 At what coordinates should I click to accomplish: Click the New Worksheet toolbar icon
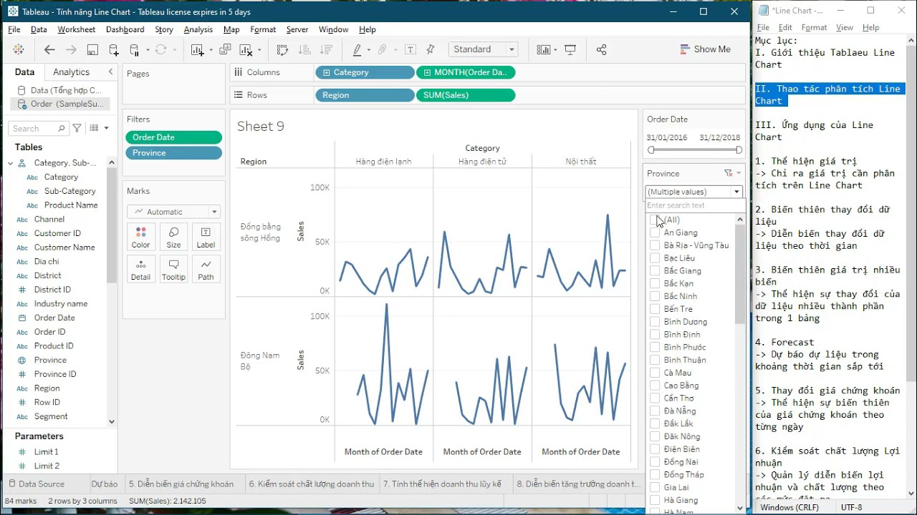pos(197,49)
